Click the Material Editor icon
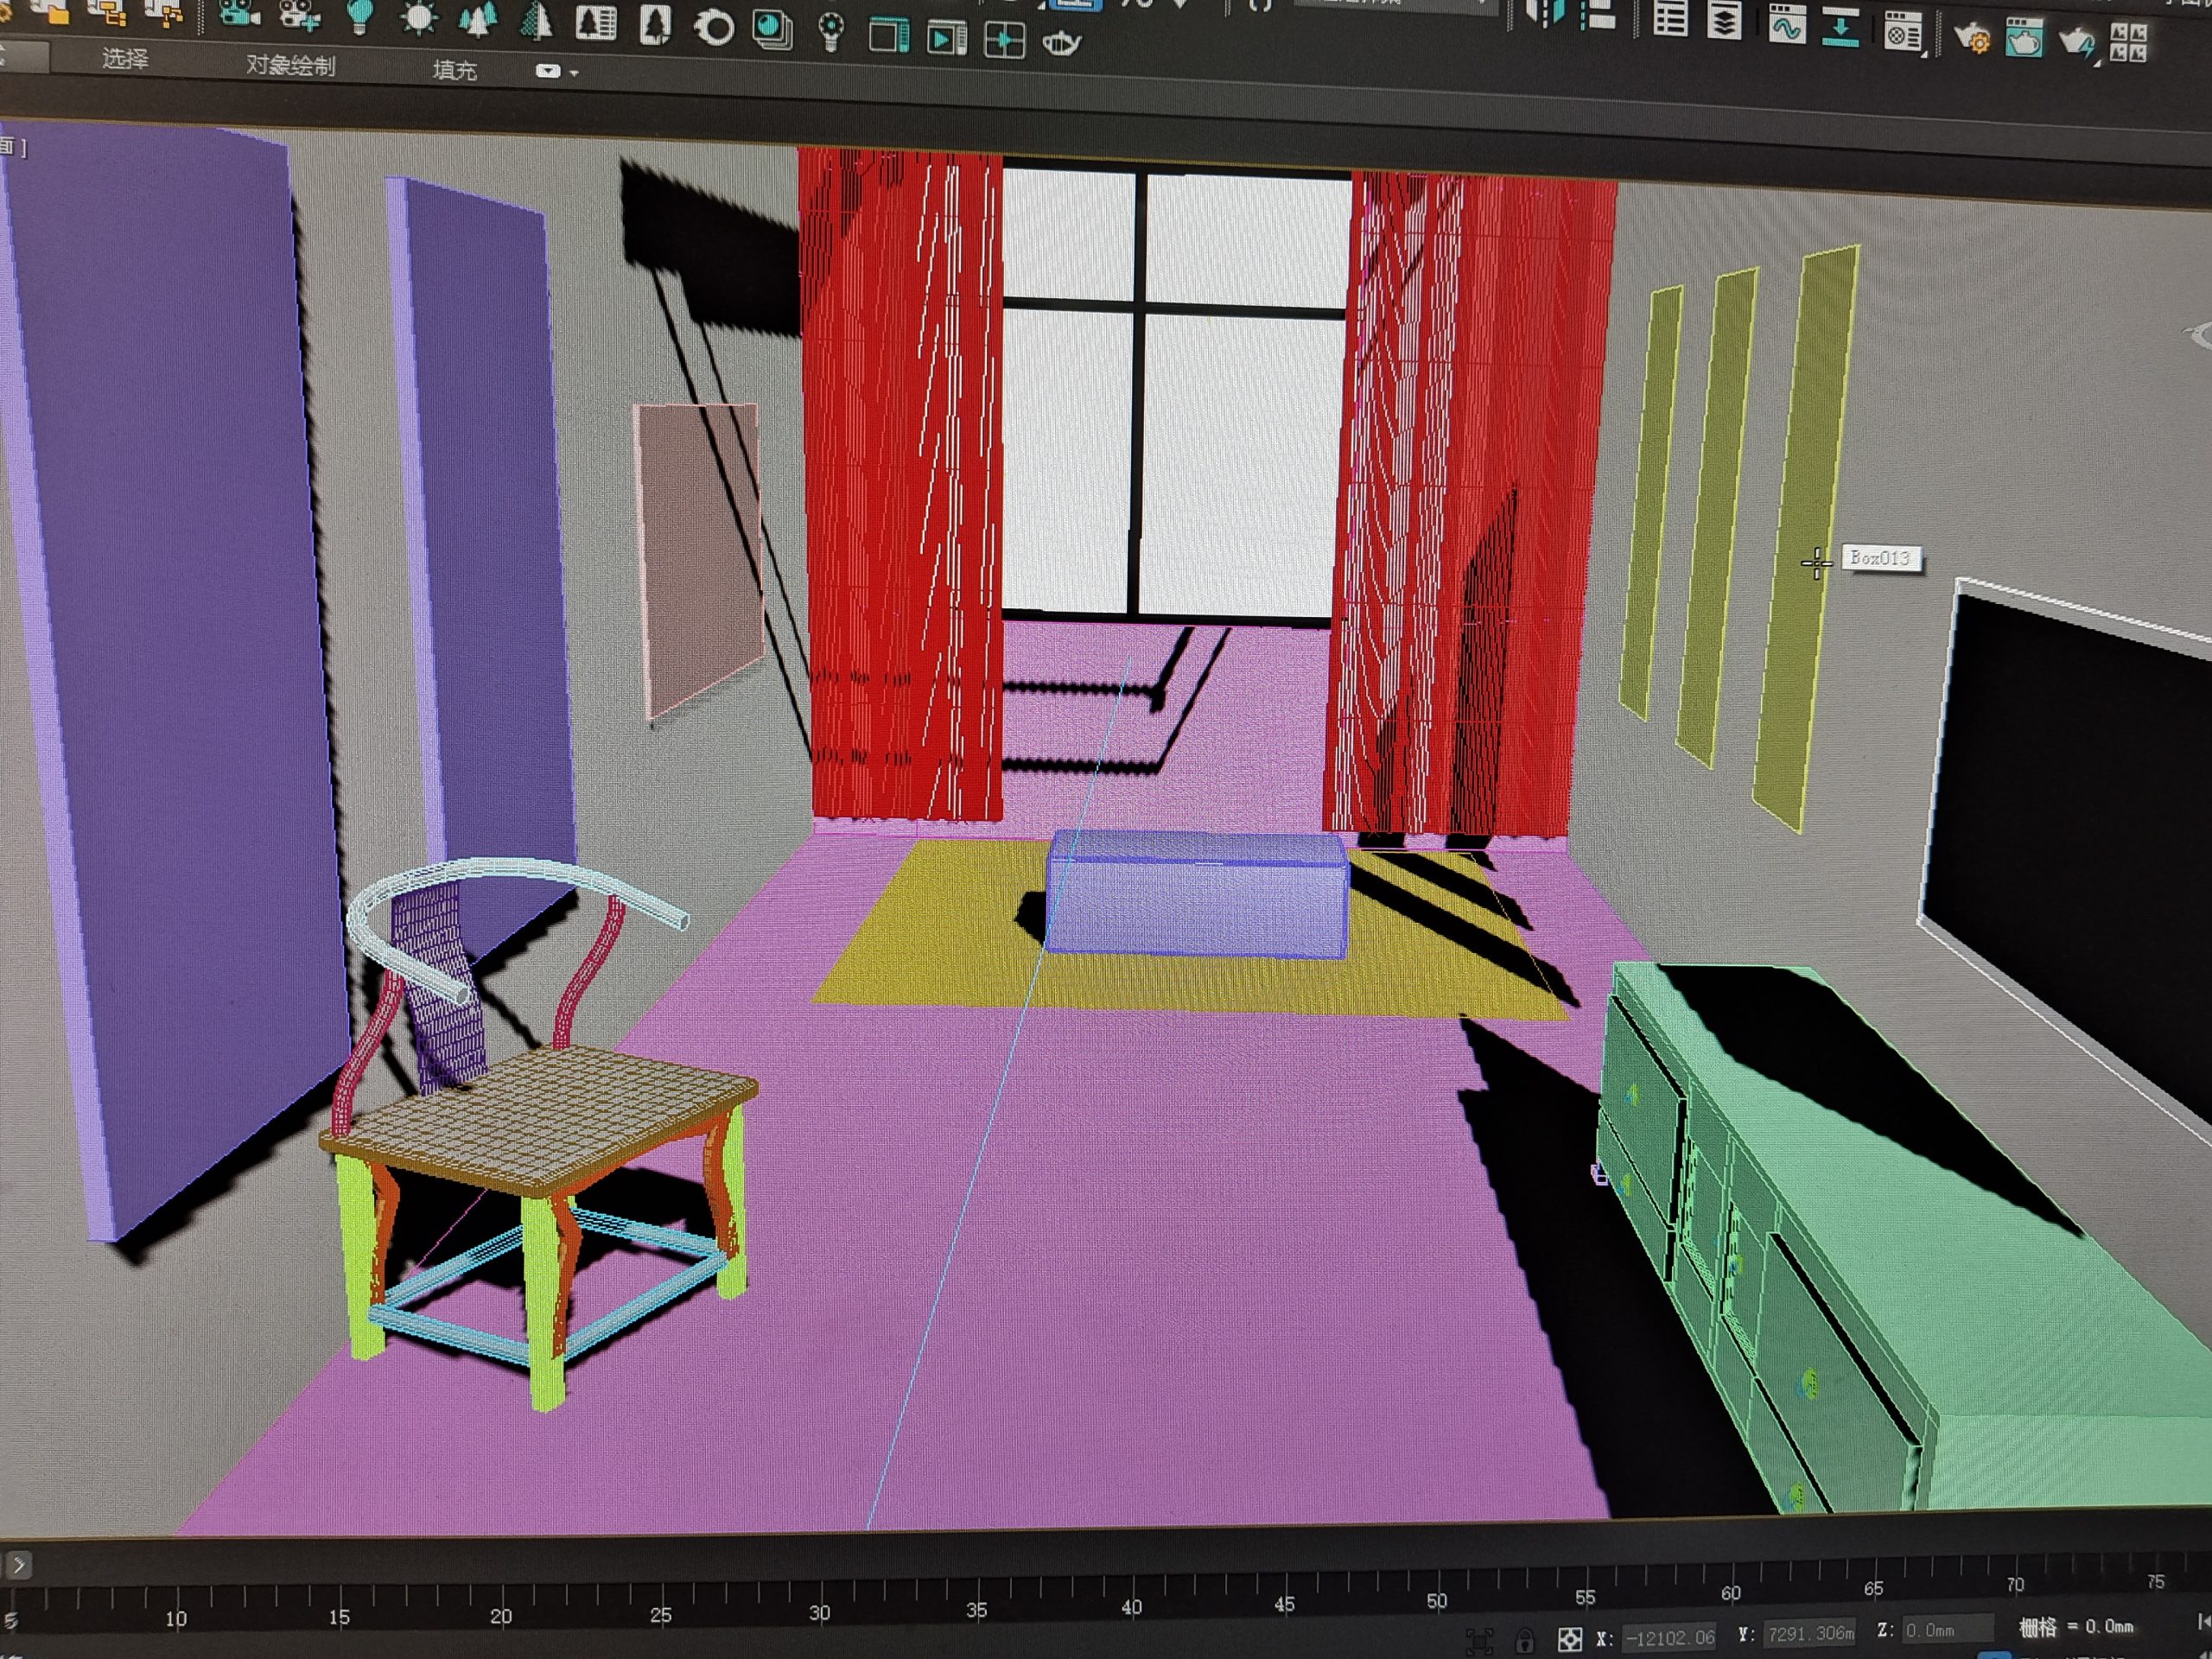This screenshot has width=2212, height=1659. tap(1902, 33)
